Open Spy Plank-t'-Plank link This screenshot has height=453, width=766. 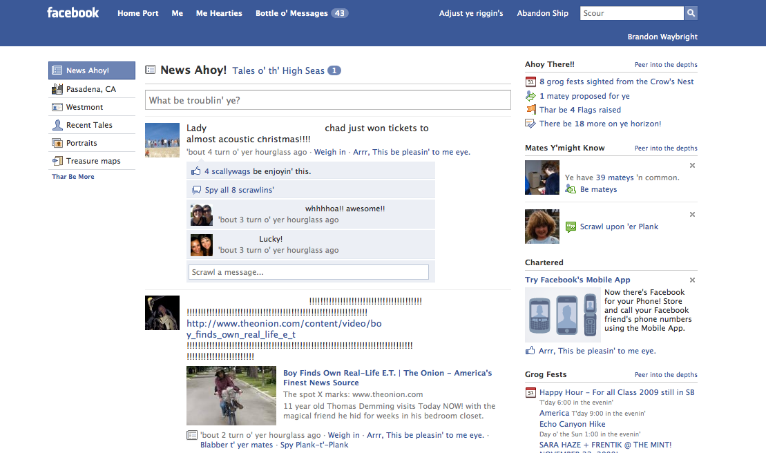tap(314, 445)
